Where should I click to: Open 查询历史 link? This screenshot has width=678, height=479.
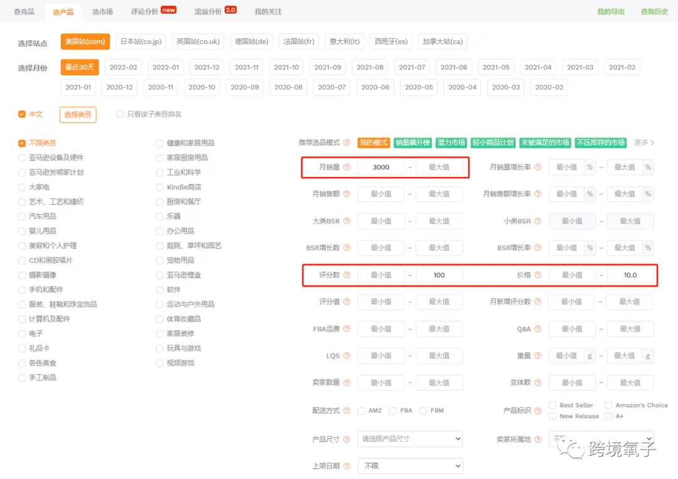tap(654, 12)
